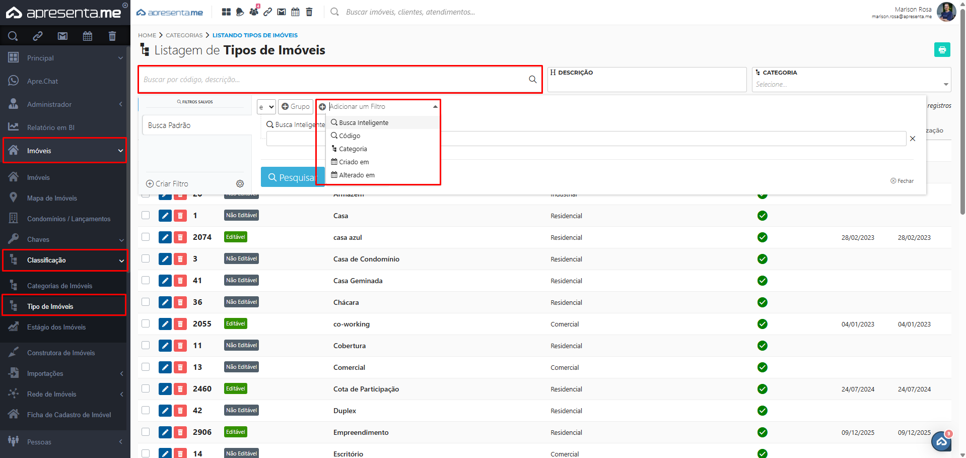
Task: Choose Código from filter options list
Action: coord(350,136)
